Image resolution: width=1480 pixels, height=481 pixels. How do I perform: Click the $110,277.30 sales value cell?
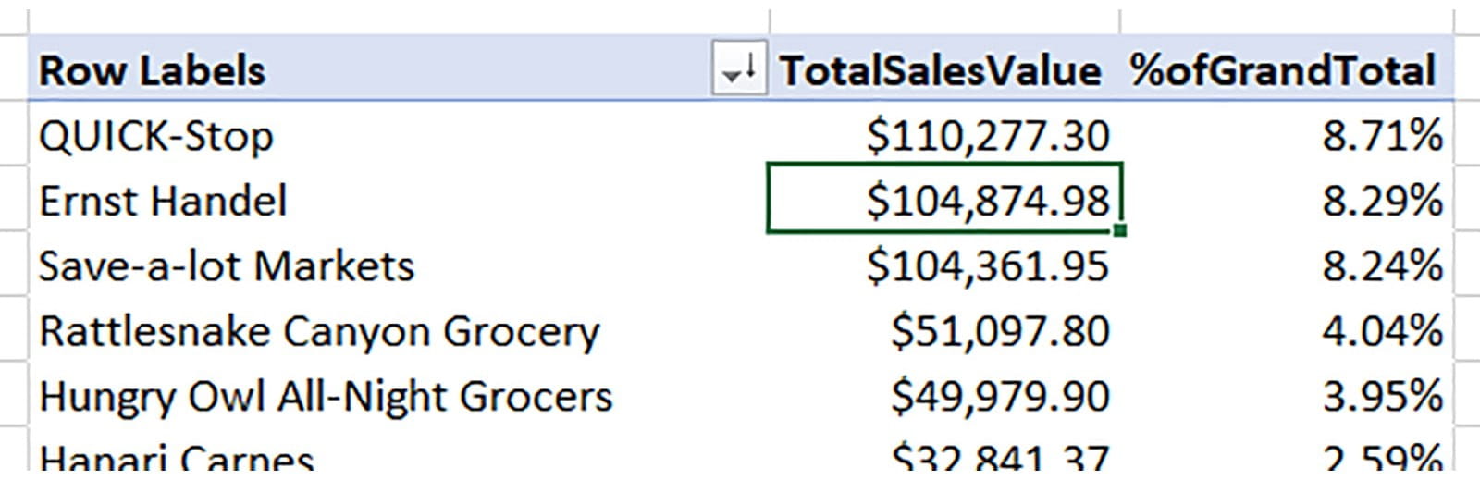pos(987,137)
